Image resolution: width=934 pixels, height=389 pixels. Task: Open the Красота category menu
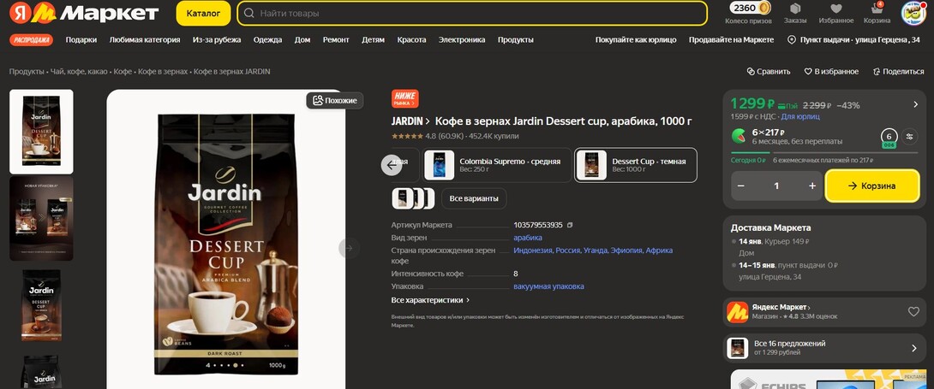(x=411, y=39)
